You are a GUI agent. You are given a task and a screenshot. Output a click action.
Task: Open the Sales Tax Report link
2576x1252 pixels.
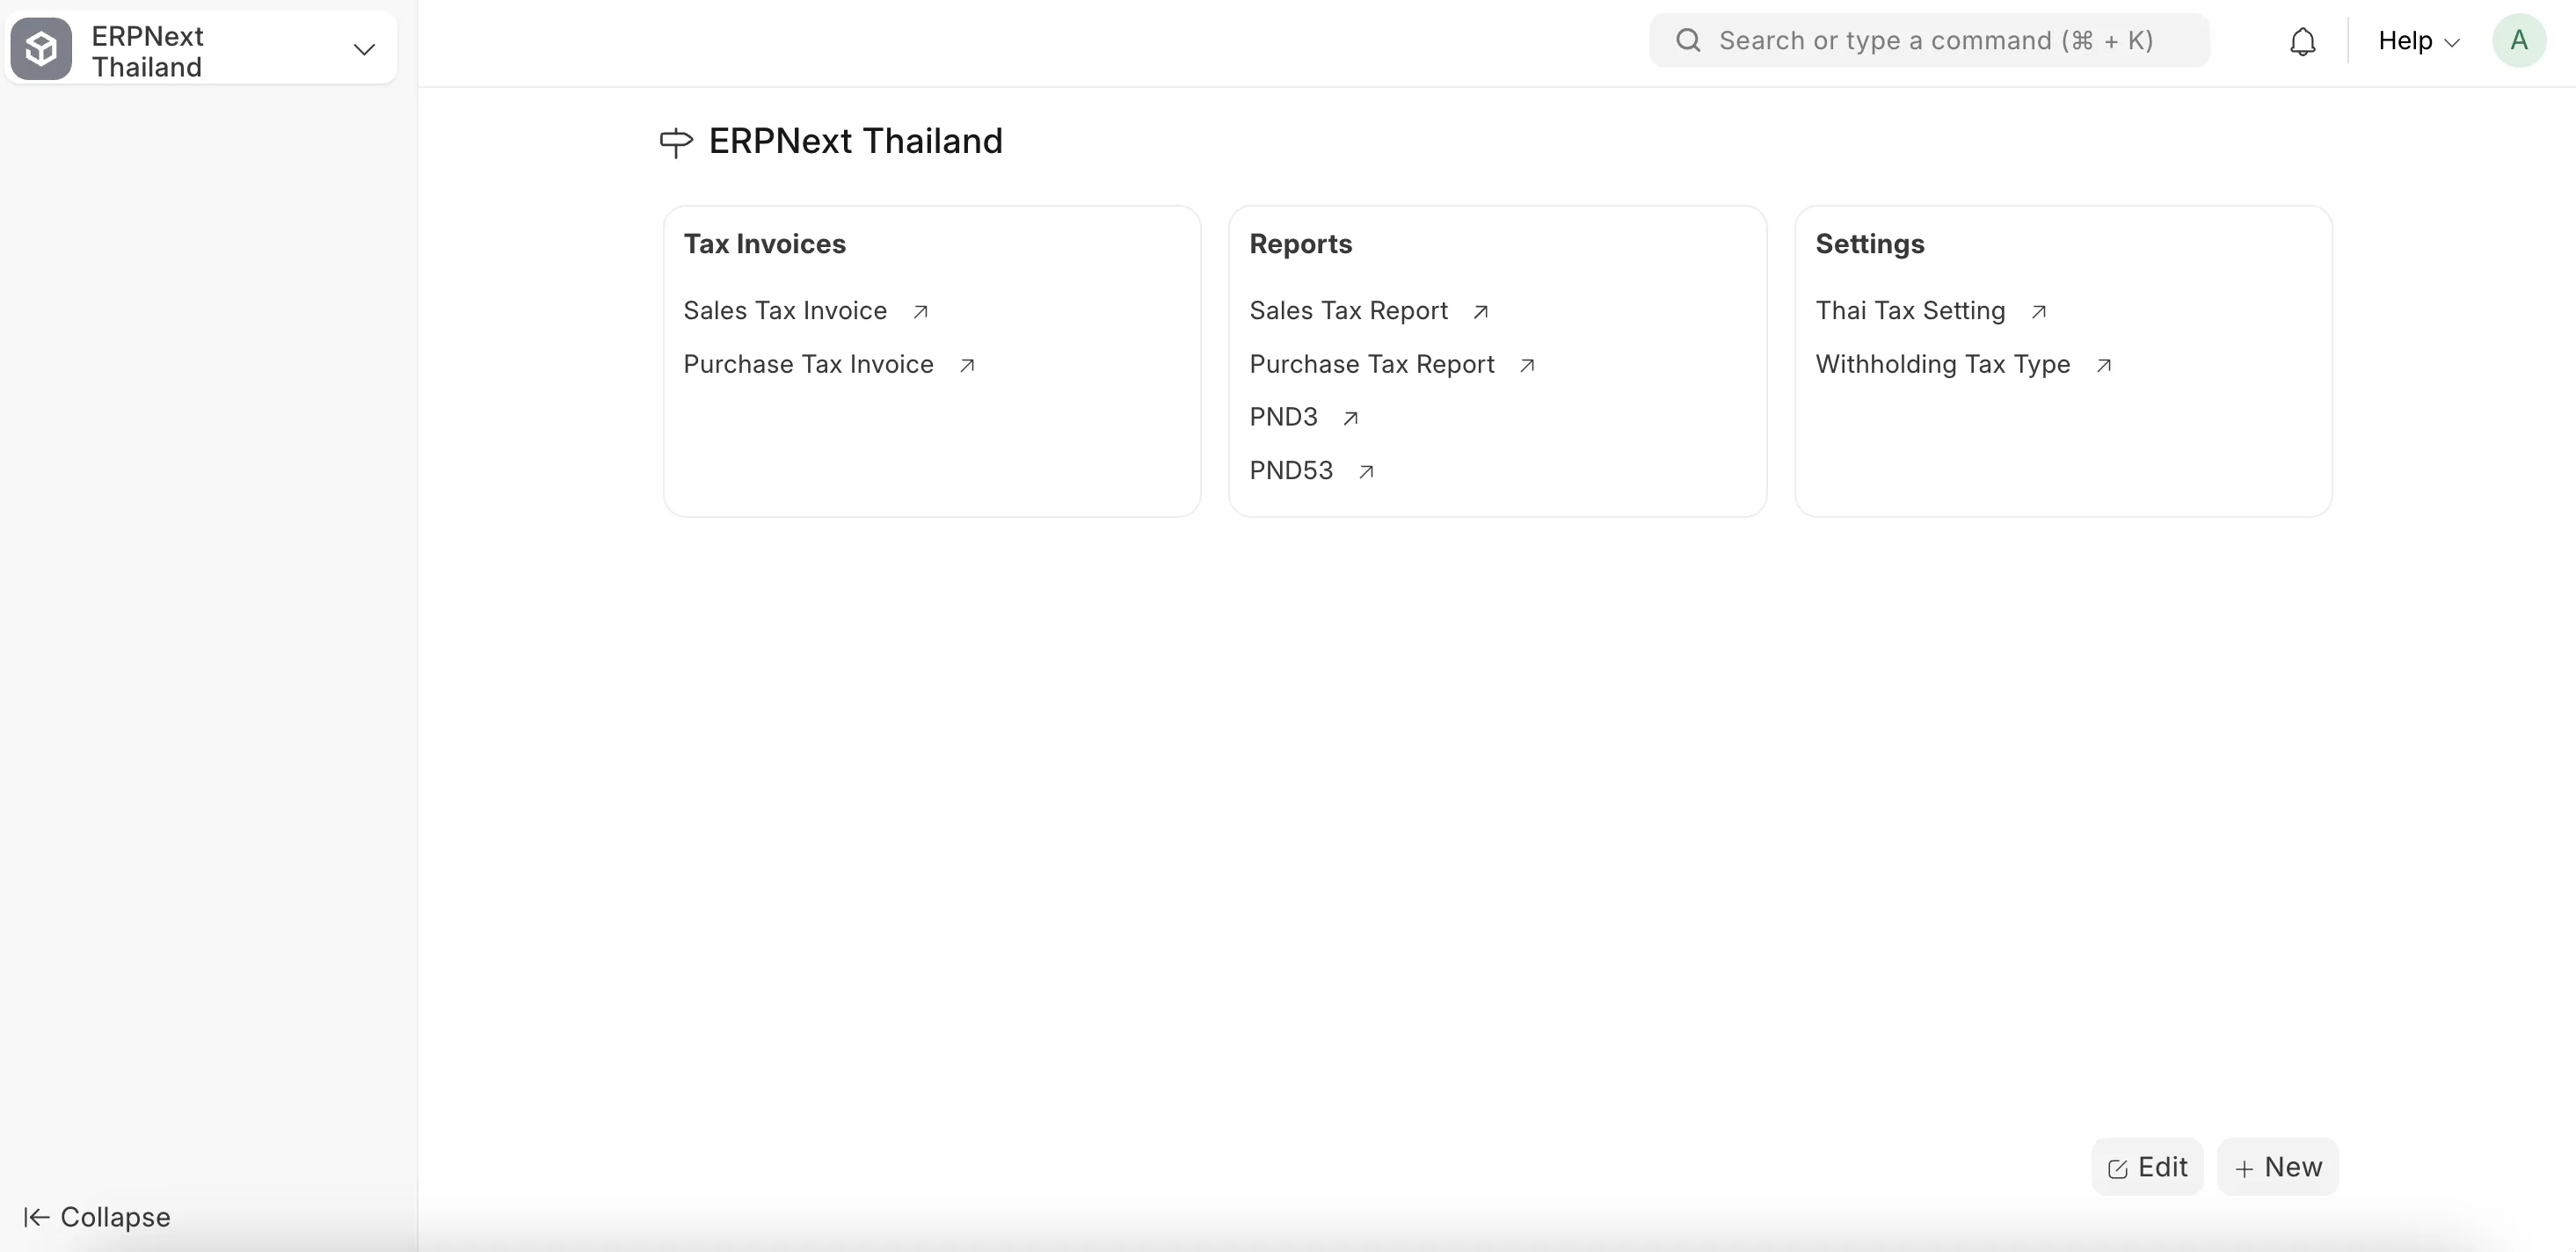pos(1348,311)
